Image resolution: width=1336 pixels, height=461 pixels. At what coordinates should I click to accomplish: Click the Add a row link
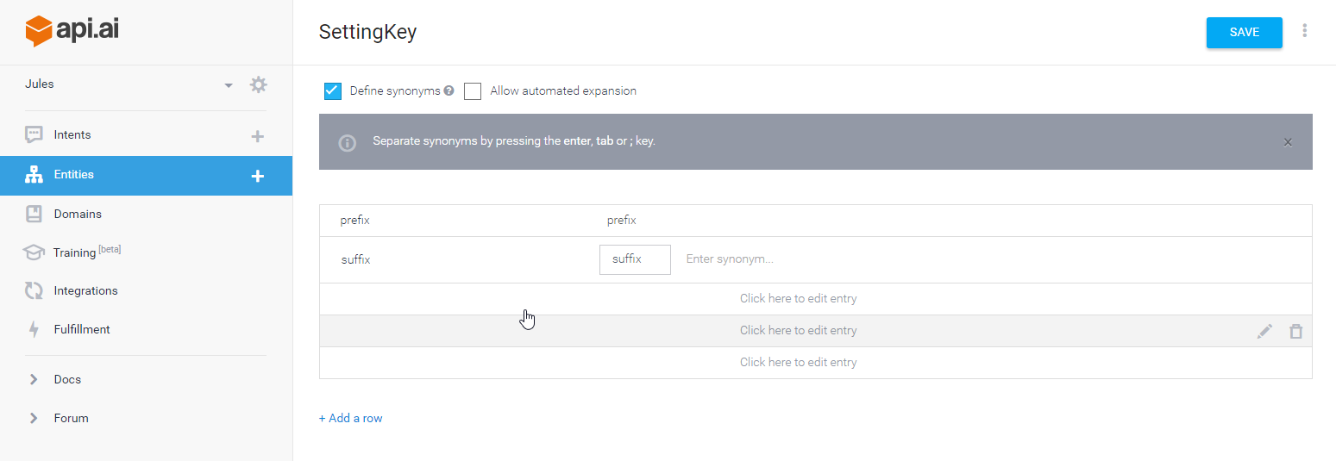click(350, 418)
